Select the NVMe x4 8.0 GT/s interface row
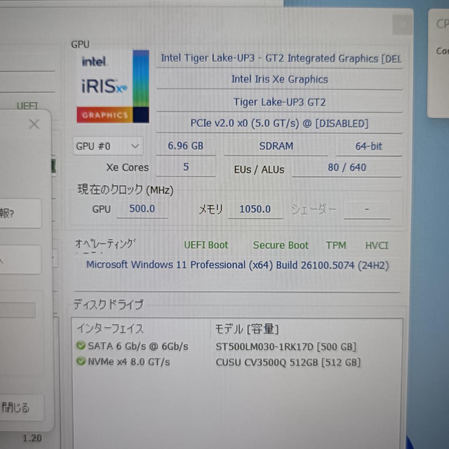This screenshot has width=449, height=449. coord(237,362)
